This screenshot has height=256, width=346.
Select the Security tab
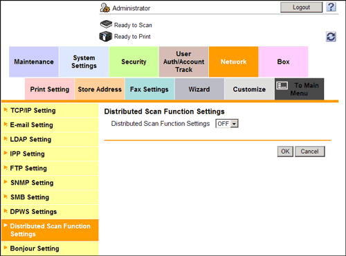(134, 62)
